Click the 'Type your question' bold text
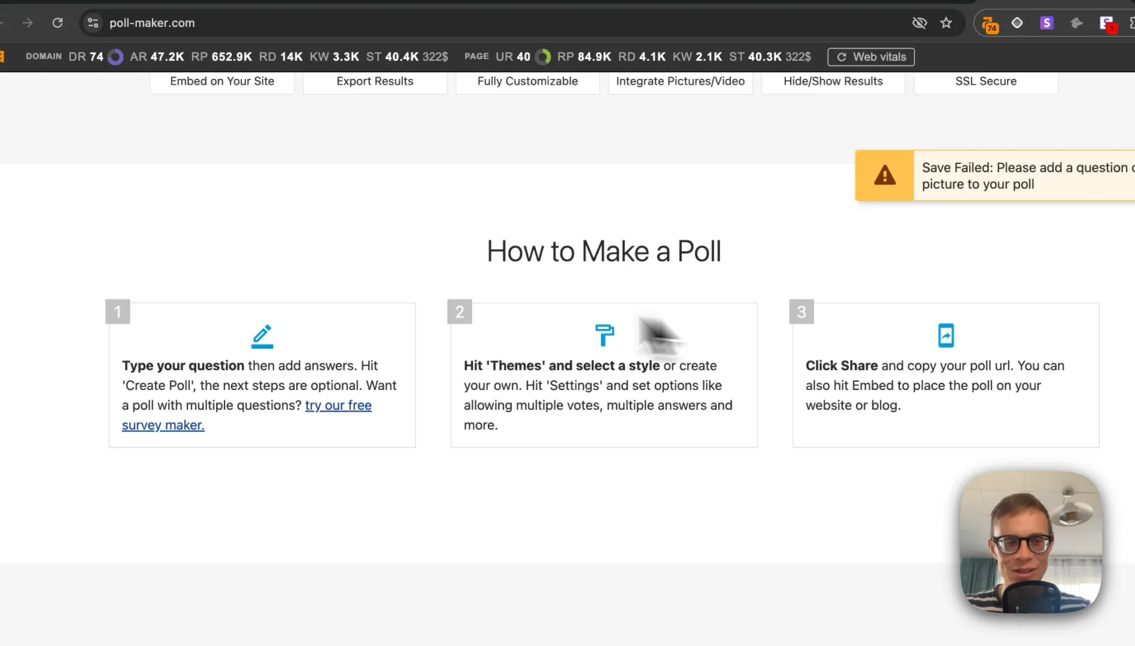The width and height of the screenshot is (1135, 646). click(x=183, y=365)
